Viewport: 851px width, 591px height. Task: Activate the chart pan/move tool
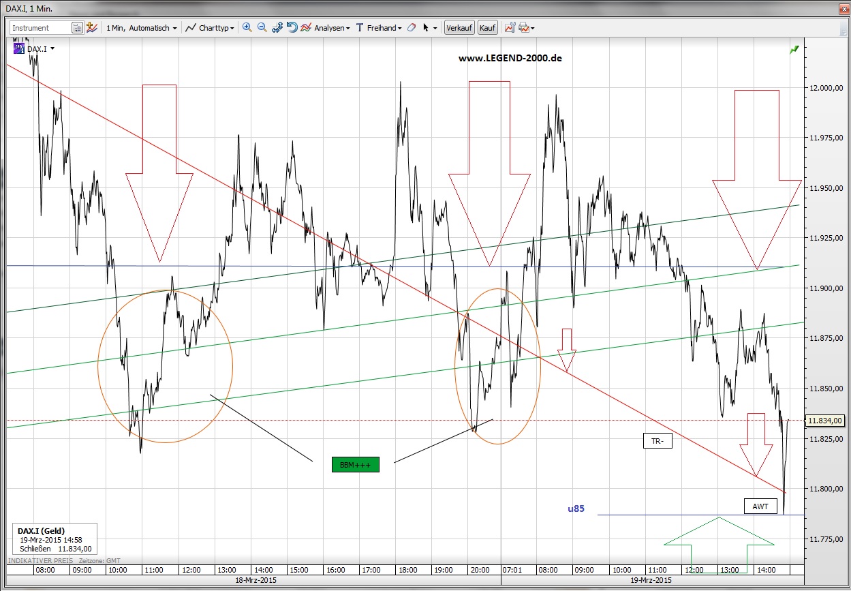[x=277, y=27]
